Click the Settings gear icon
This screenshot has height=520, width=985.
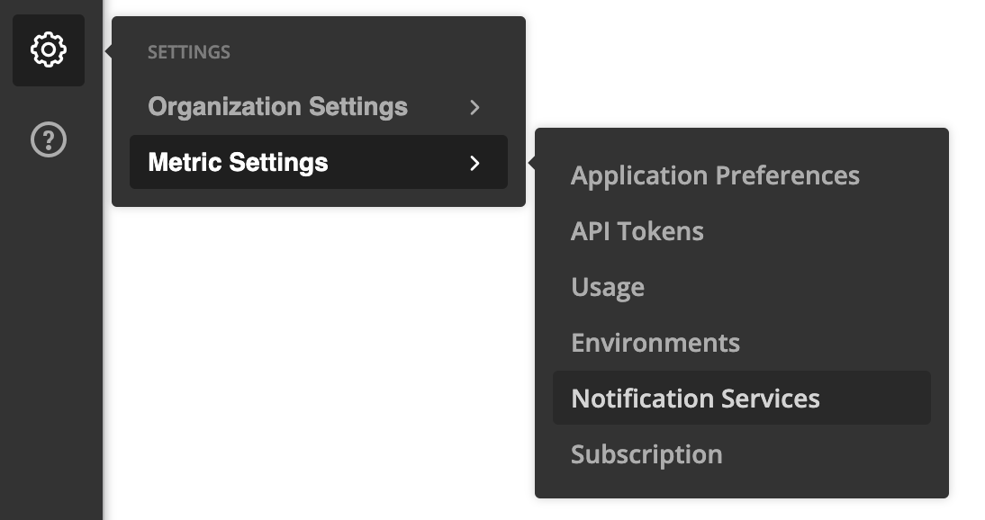tap(49, 50)
